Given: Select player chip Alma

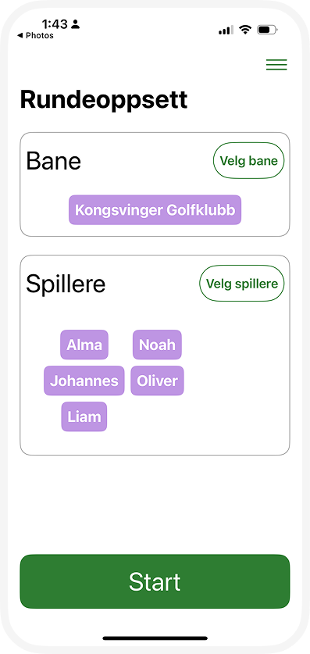Looking at the screenshot, I should click(84, 345).
